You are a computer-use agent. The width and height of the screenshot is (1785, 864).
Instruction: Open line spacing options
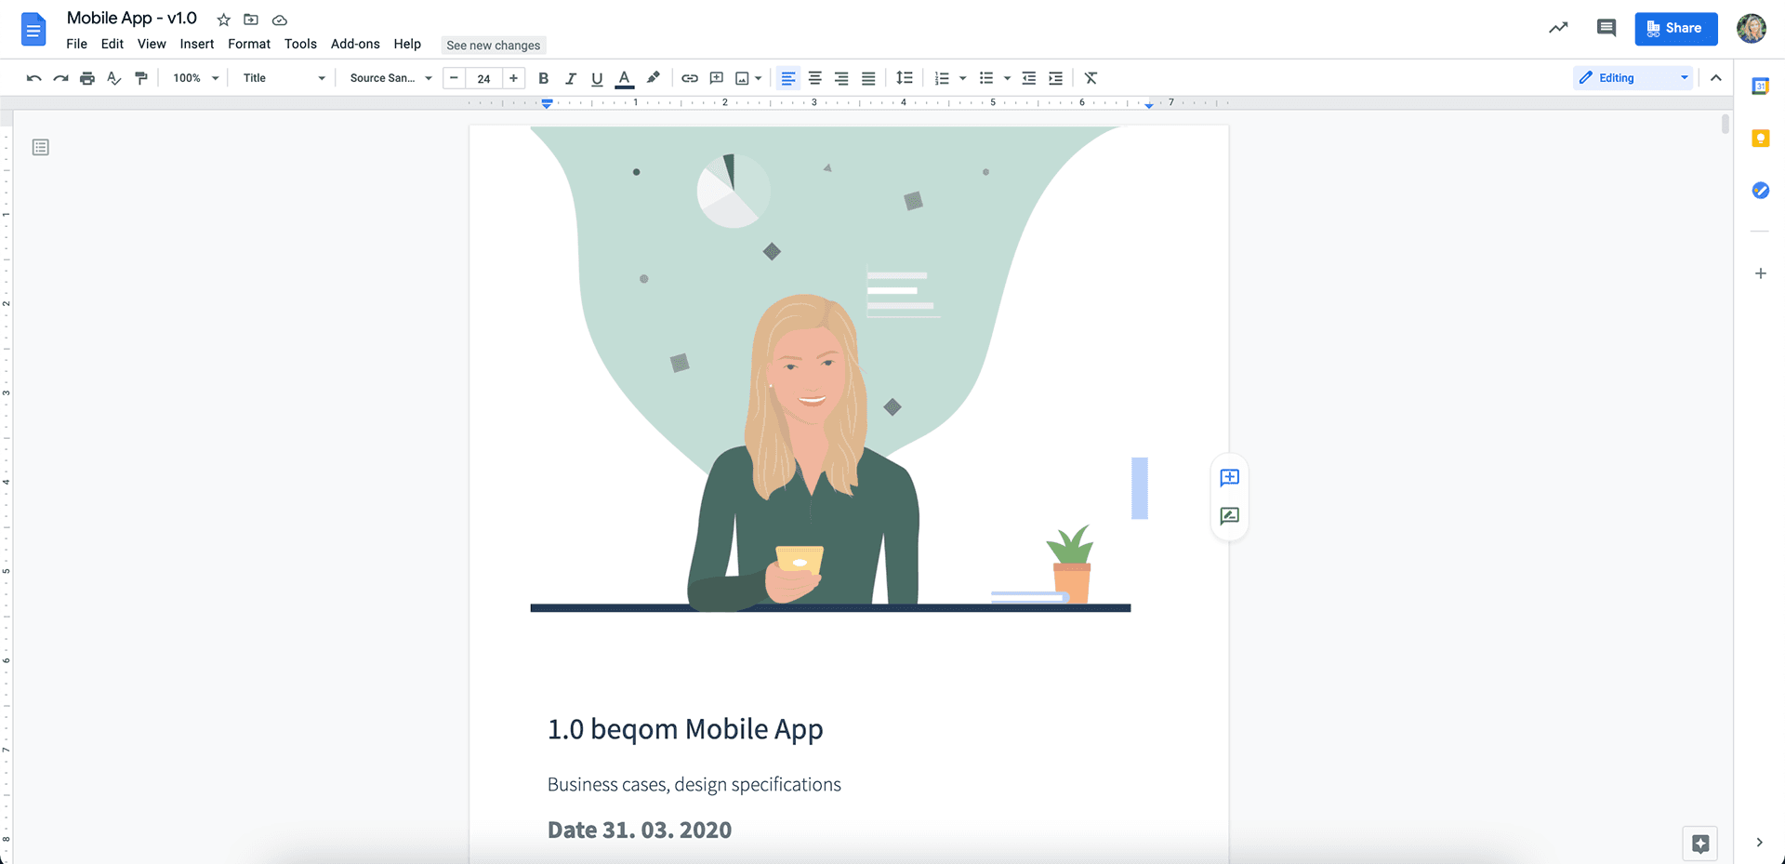pyautogui.click(x=905, y=78)
